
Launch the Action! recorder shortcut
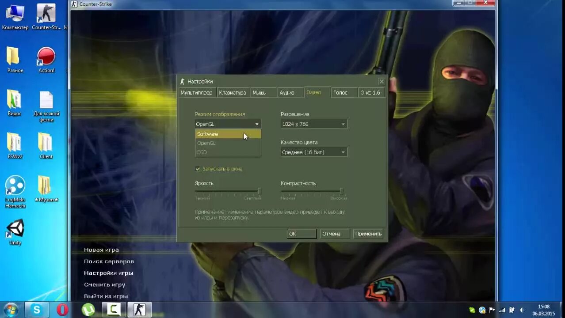click(x=46, y=60)
